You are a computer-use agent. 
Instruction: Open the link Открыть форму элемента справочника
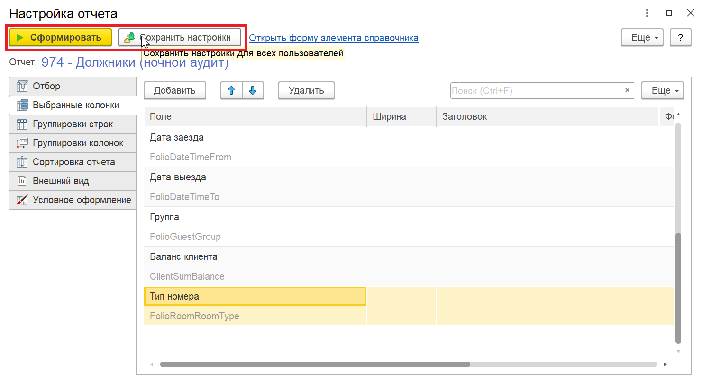[334, 38]
